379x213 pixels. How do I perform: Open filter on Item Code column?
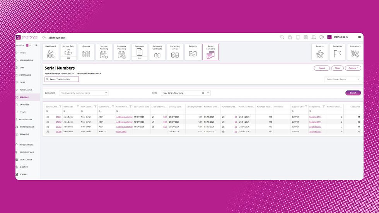point(78,107)
